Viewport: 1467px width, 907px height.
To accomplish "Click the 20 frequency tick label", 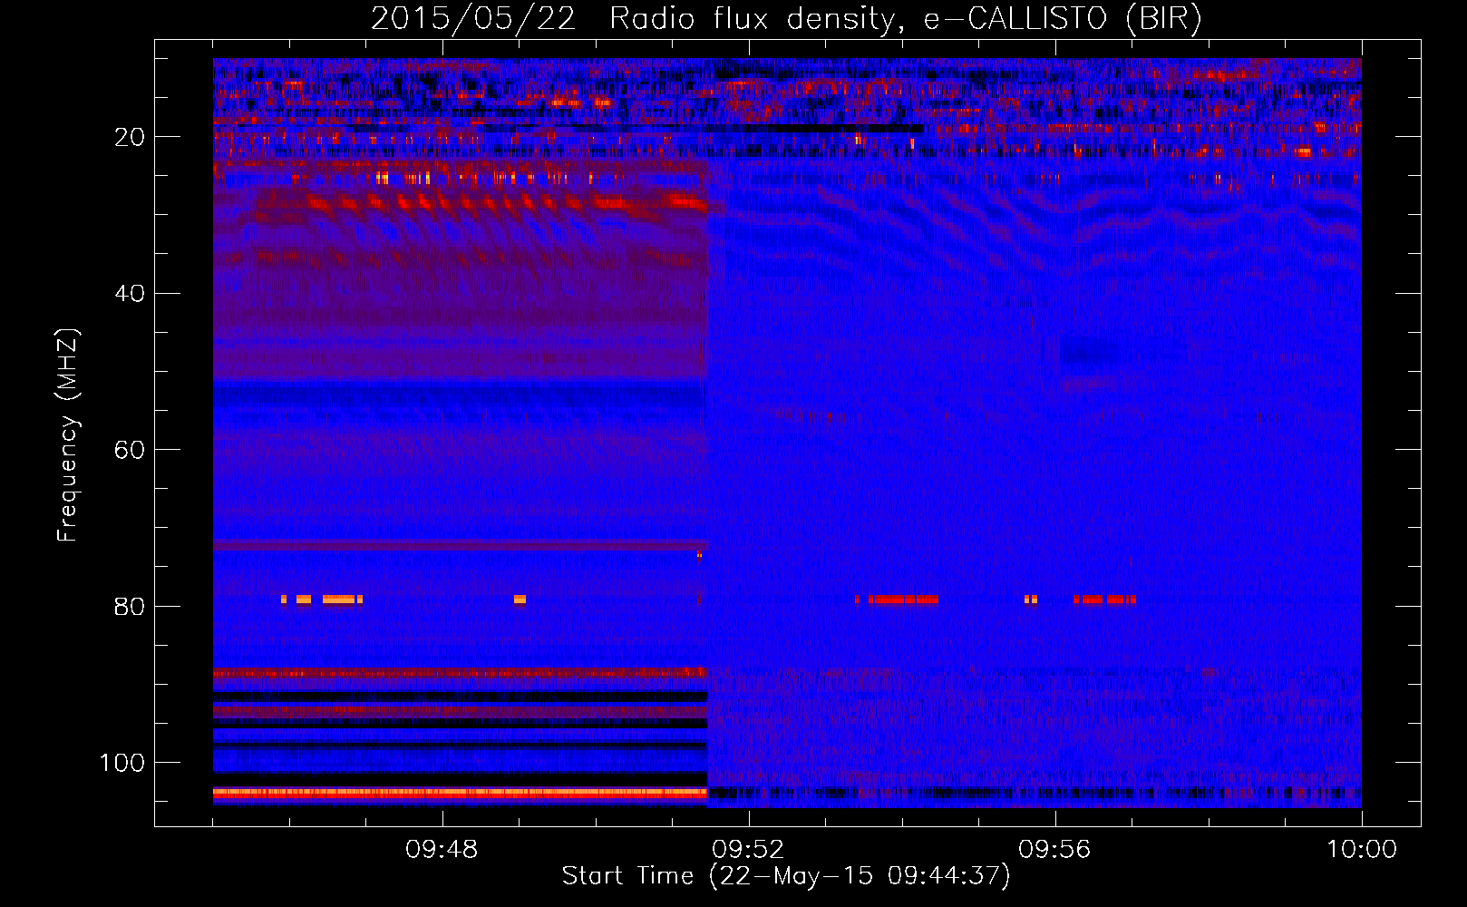I will (130, 137).
